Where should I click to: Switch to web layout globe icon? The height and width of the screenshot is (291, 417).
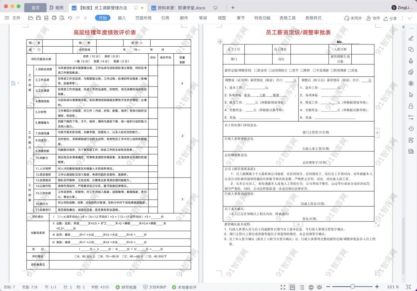point(311,287)
